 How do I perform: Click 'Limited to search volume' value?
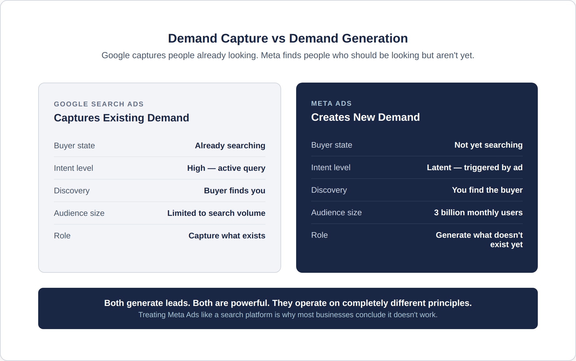216,213
